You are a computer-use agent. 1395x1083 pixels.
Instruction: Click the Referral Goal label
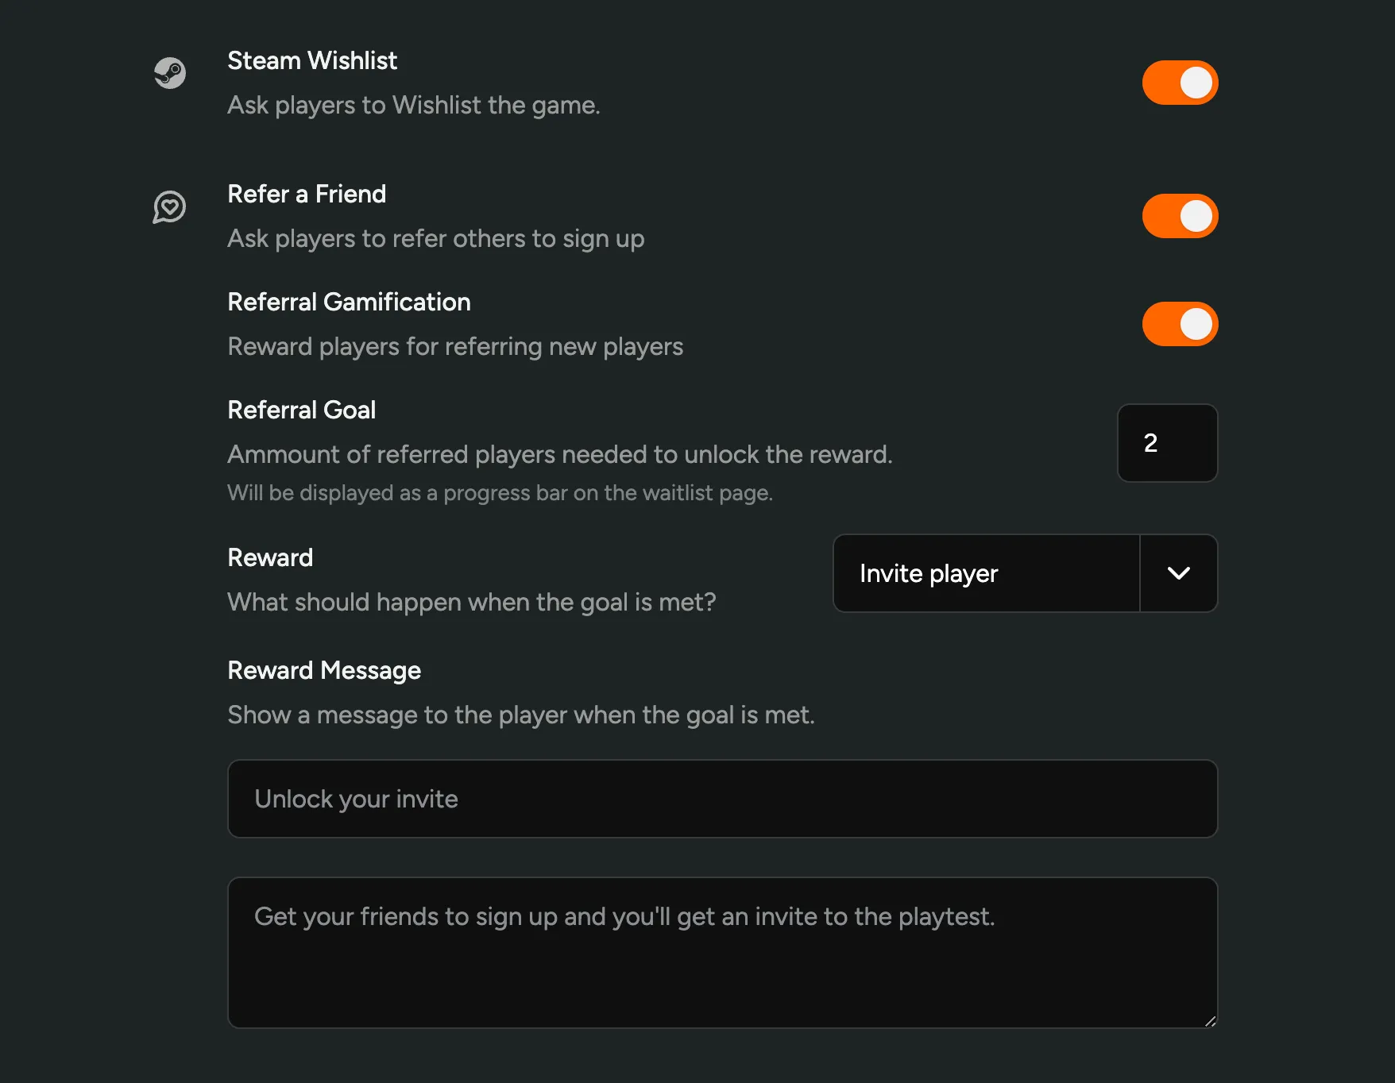click(302, 409)
